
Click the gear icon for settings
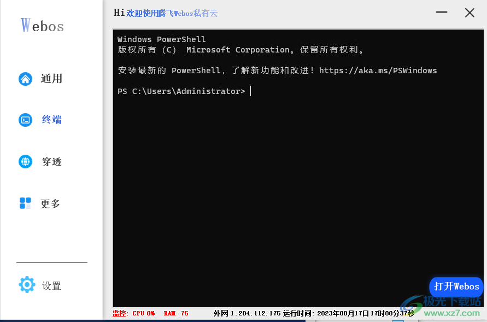(27, 284)
